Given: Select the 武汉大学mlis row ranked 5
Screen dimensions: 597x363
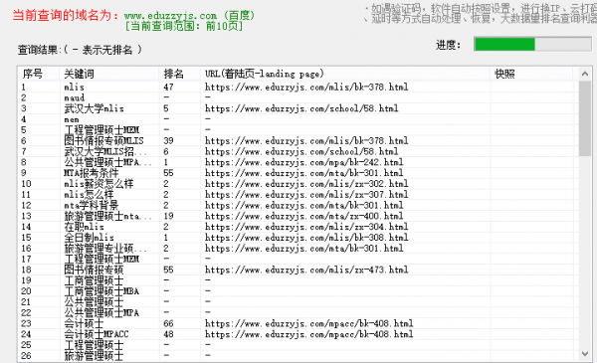Looking at the screenshot, I should coord(296,108).
